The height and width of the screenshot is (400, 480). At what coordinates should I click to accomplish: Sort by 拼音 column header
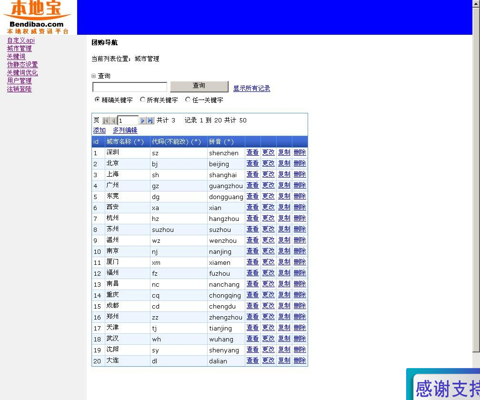[221, 142]
